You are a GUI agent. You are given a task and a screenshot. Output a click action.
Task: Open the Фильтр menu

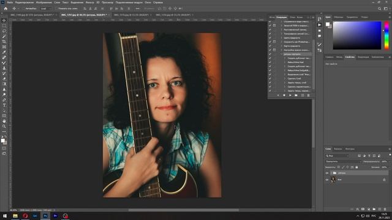[90, 2]
